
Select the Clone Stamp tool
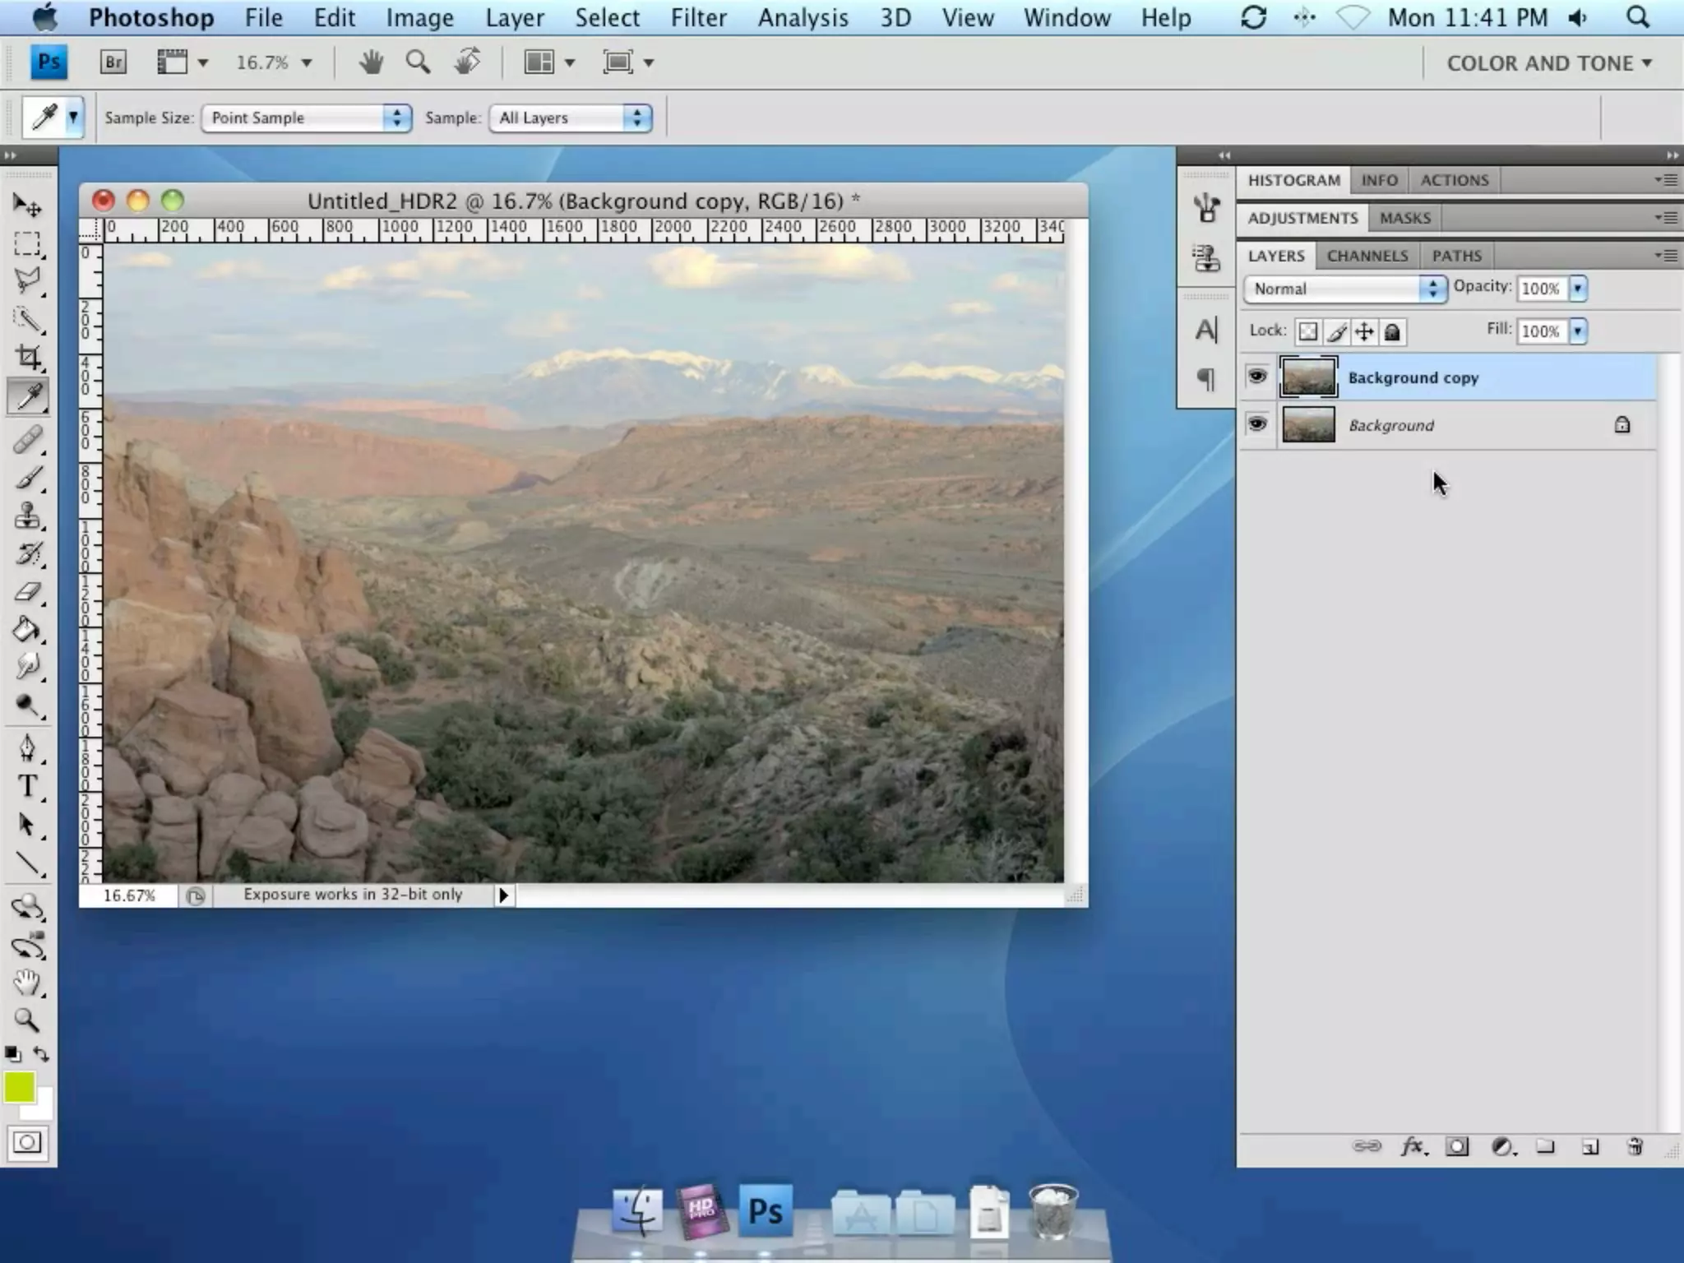28,516
